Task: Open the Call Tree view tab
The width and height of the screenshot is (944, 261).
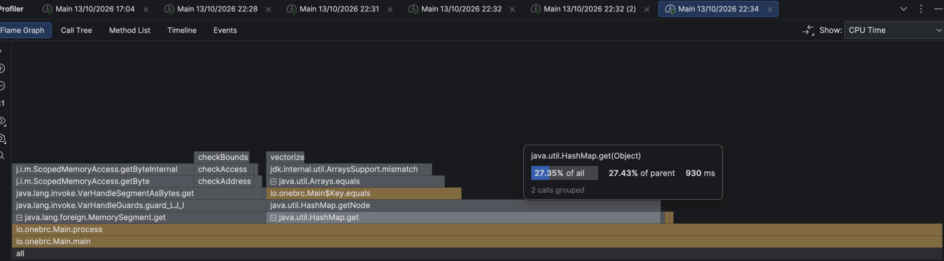Action: (76, 30)
